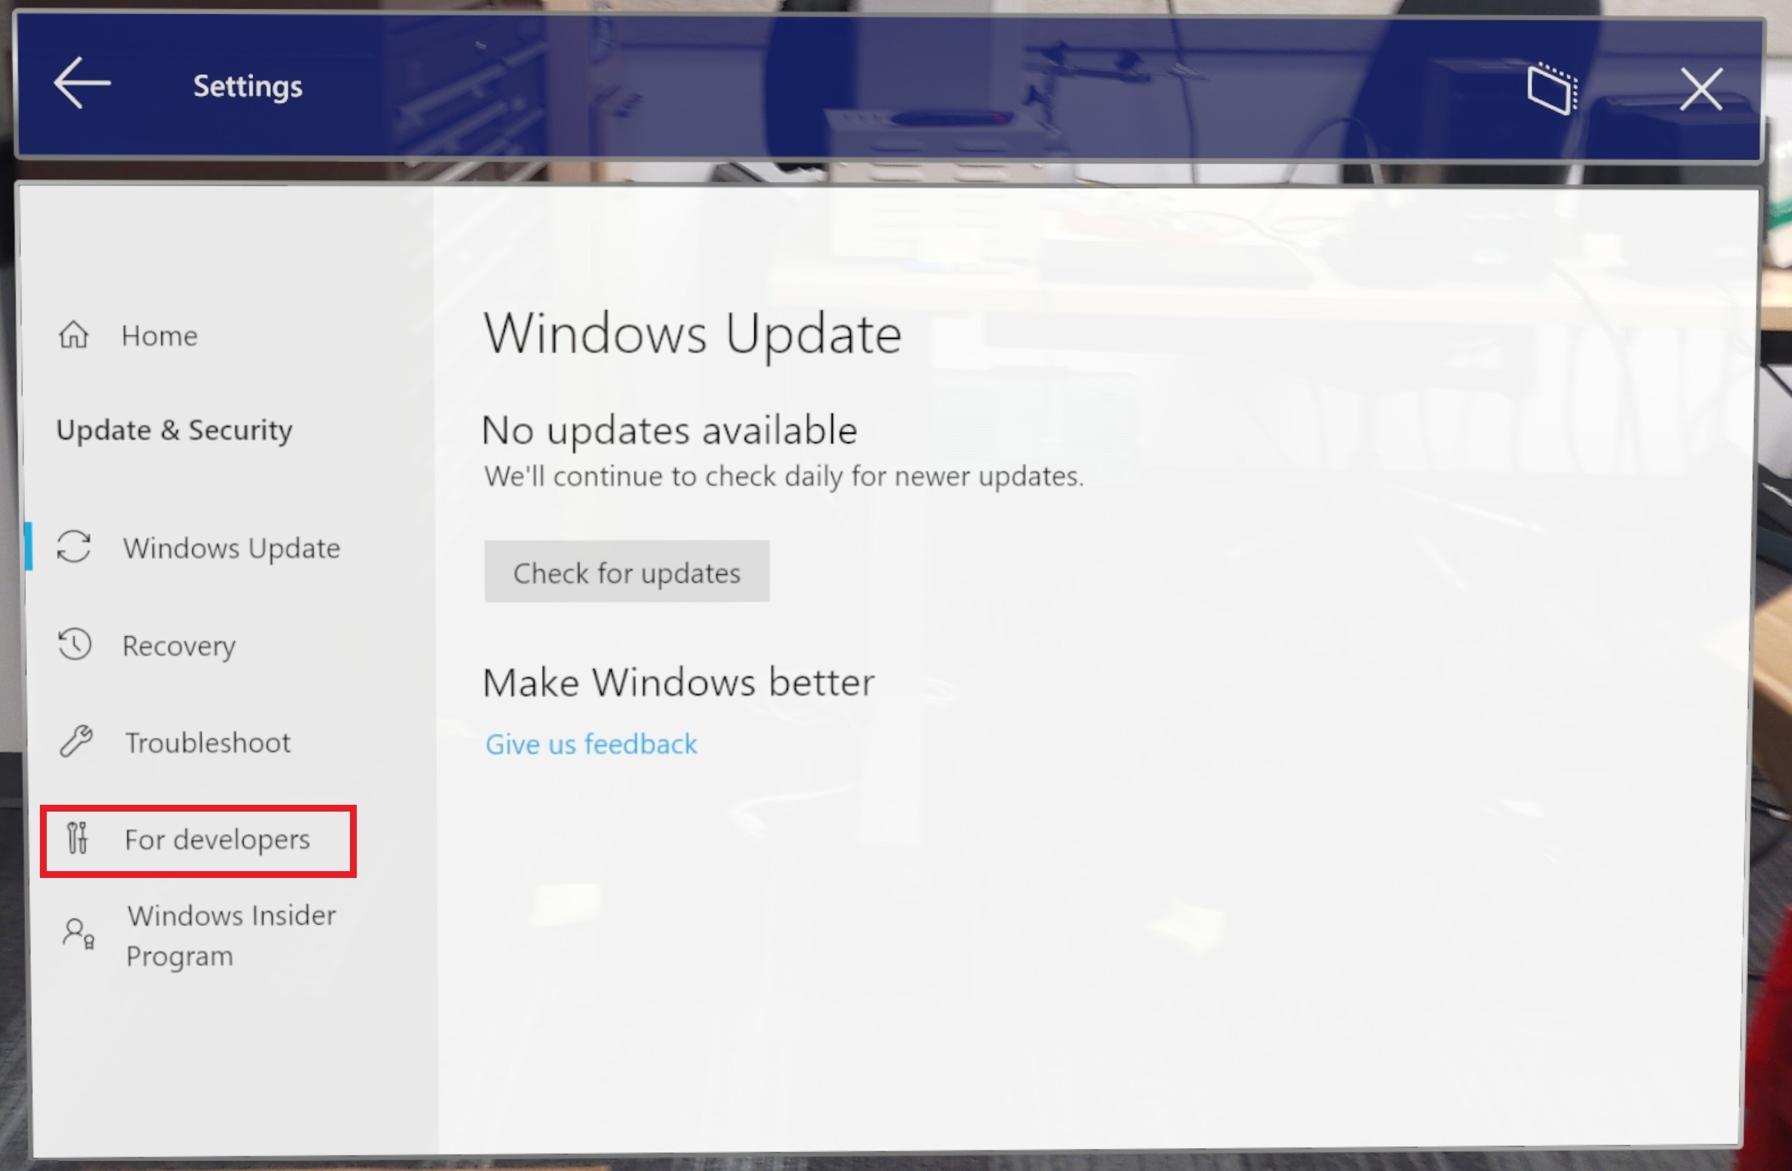Click the For developers settings icon
The image size is (1792, 1171).
76,839
